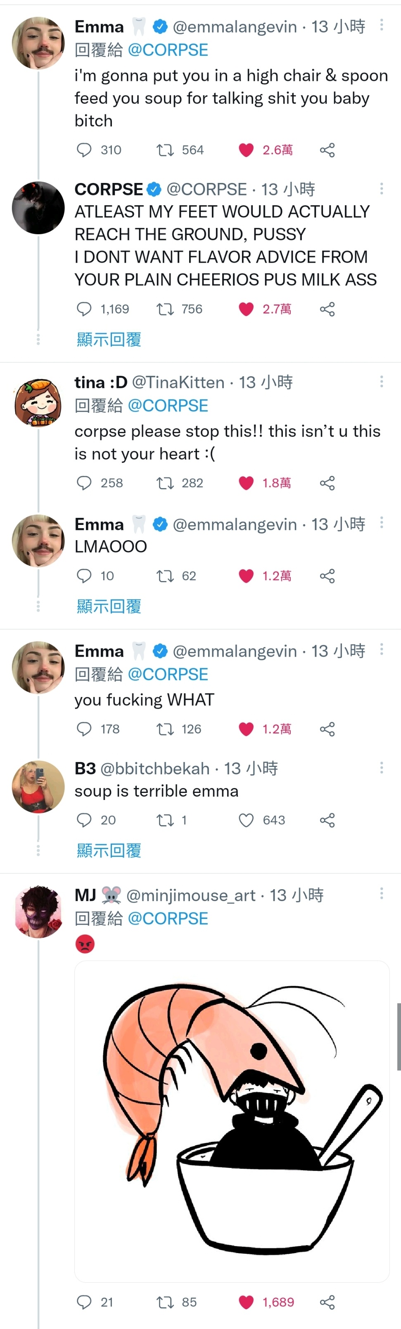Viewport: 401px width, 1329px height.
Task: Open more options menu on CORPSE's tweet
Action: click(382, 188)
